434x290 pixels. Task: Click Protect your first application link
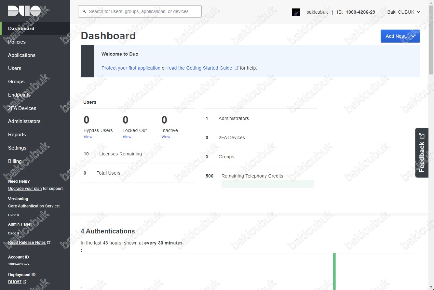(131, 68)
